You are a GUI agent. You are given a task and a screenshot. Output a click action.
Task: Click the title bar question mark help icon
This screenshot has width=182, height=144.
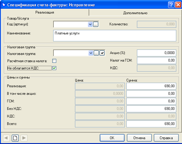(171, 5)
